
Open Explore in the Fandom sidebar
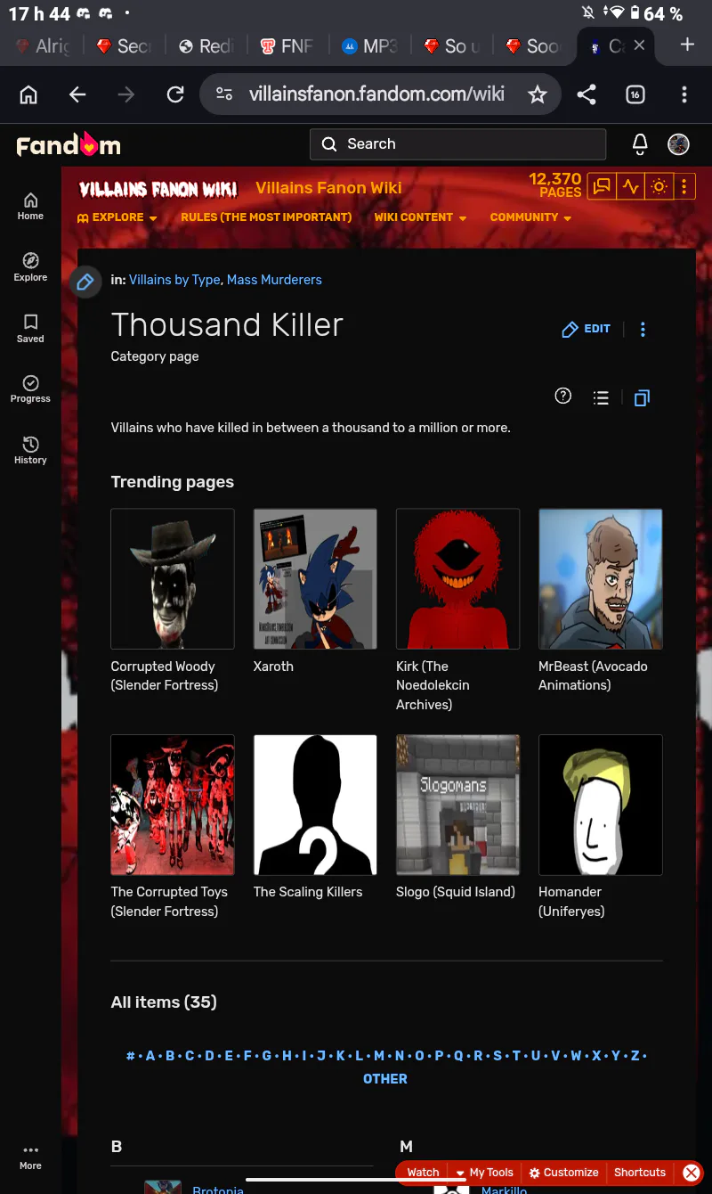[x=30, y=267]
